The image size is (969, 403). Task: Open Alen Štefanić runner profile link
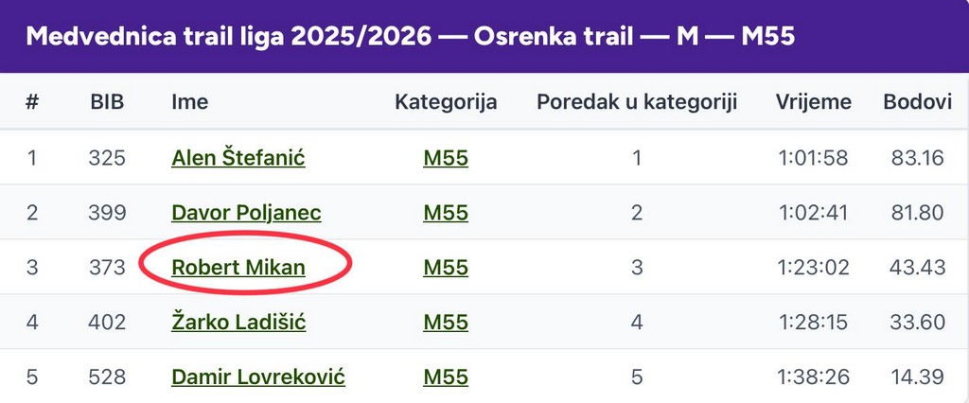pos(238,158)
